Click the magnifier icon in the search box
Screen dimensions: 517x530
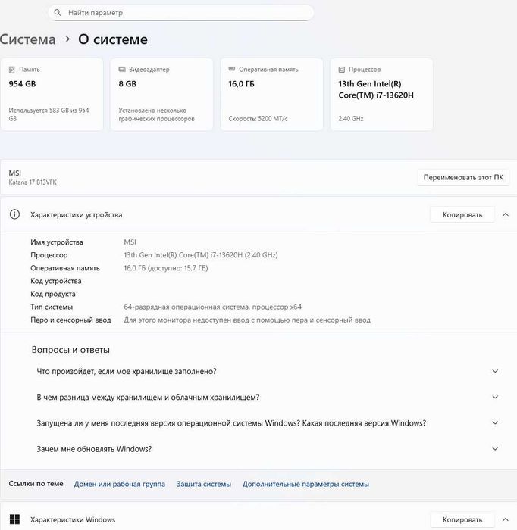pos(58,13)
